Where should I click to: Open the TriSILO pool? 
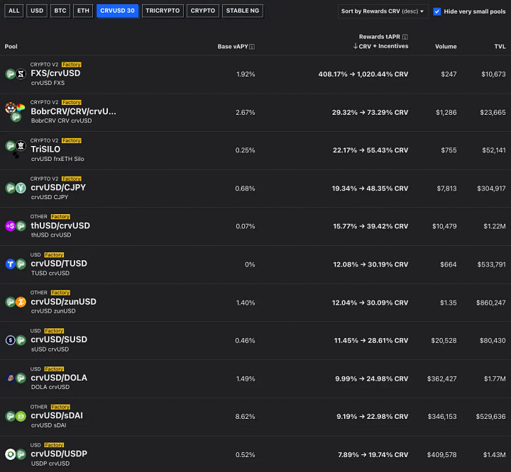click(45, 149)
